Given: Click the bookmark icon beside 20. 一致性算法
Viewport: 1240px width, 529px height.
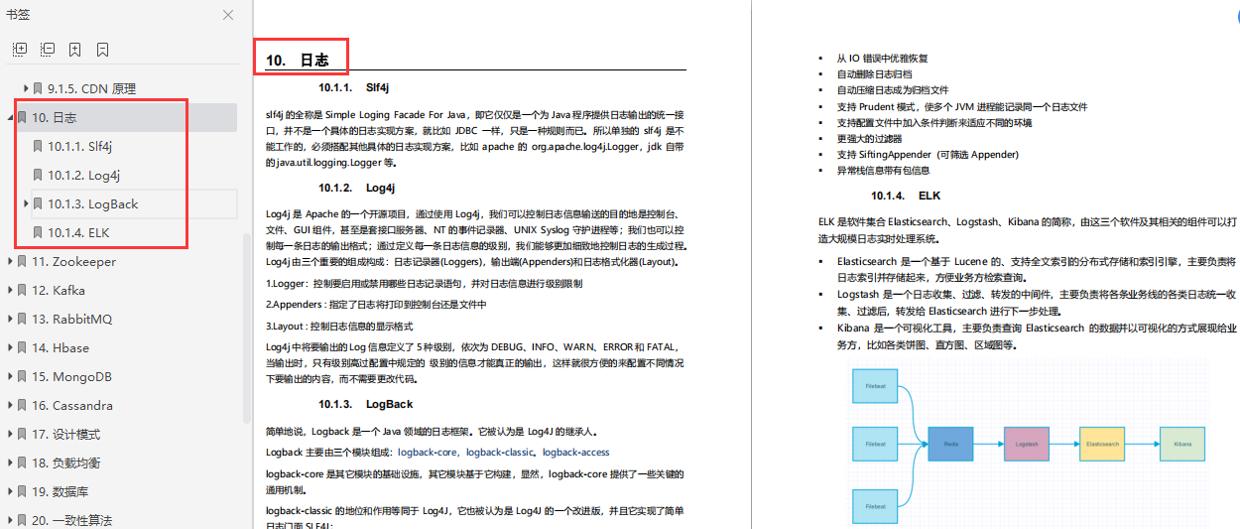Looking at the screenshot, I should 22,520.
